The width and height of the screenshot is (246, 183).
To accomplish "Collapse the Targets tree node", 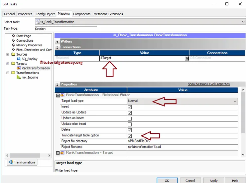I will coord(8,64).
